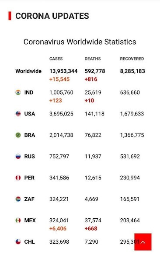Click the India flag icon

coord(18,92)
